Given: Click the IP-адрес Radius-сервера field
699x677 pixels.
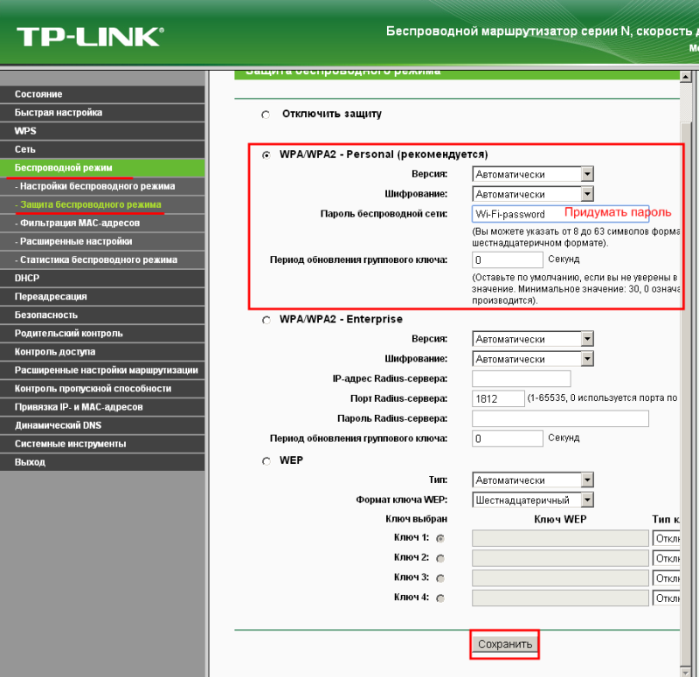Looking at the screenshot, I should (521, 378).
